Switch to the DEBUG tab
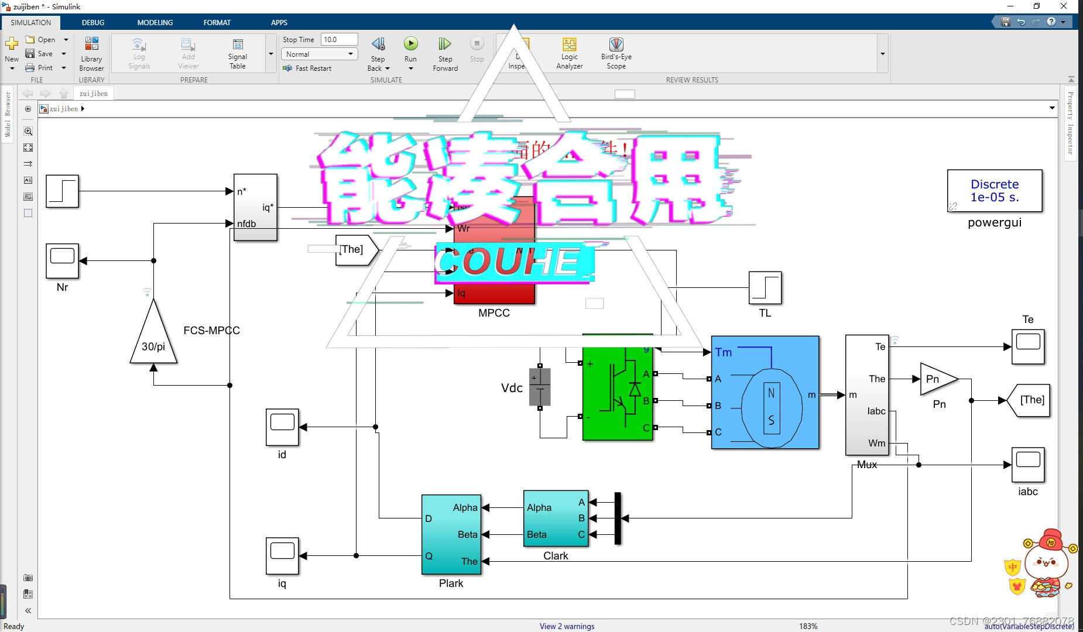The width and height of the screenshot is (1083, 632). pyautogui.click(x=93, y=22)
